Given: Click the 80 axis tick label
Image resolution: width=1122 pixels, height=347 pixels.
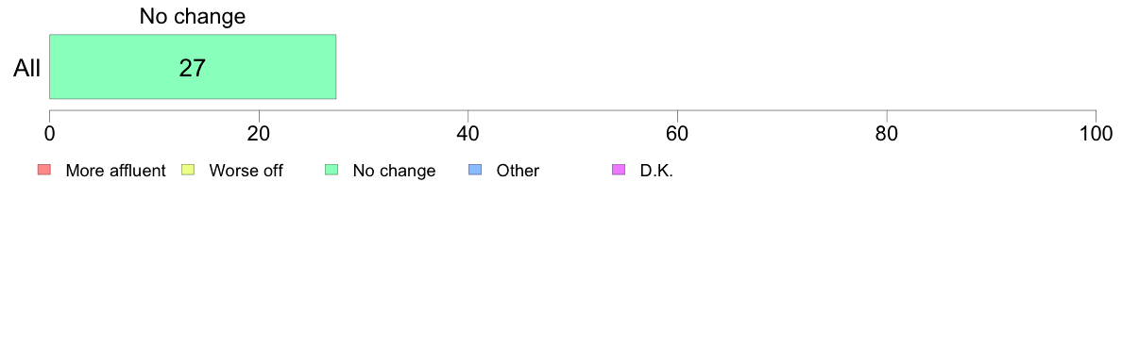Looking at the screenshot, I should point(887,134).
